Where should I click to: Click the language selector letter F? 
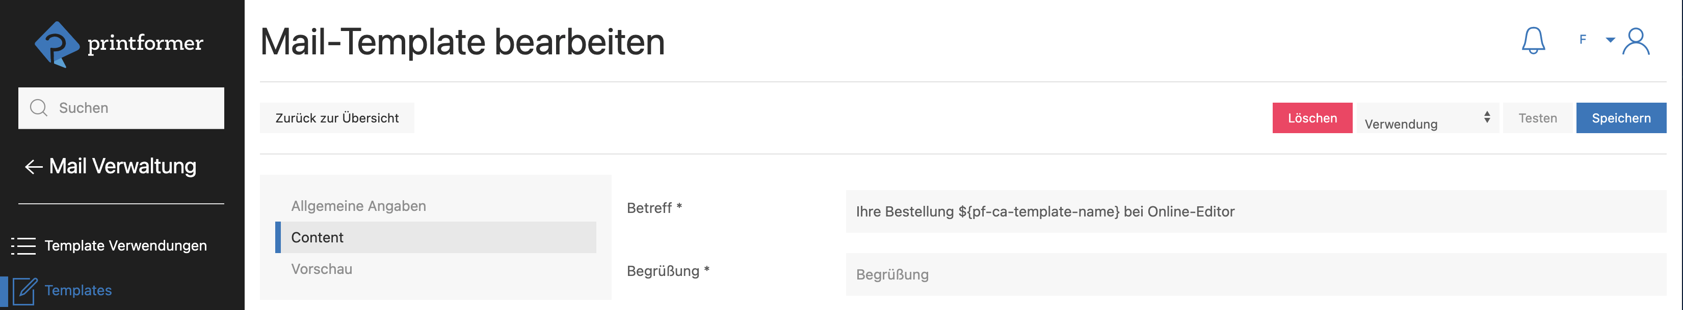click(x=1583, y=40)
